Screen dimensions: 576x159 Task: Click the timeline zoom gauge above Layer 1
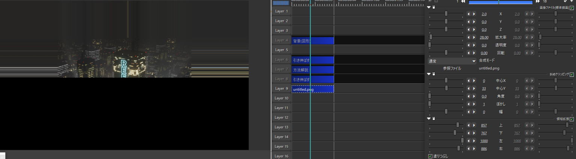(x=280, y=3)
